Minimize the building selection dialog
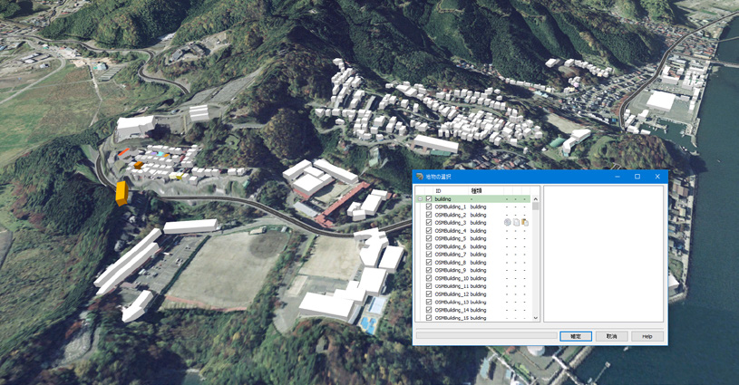739x385 pixels. [x=617, y=177]
